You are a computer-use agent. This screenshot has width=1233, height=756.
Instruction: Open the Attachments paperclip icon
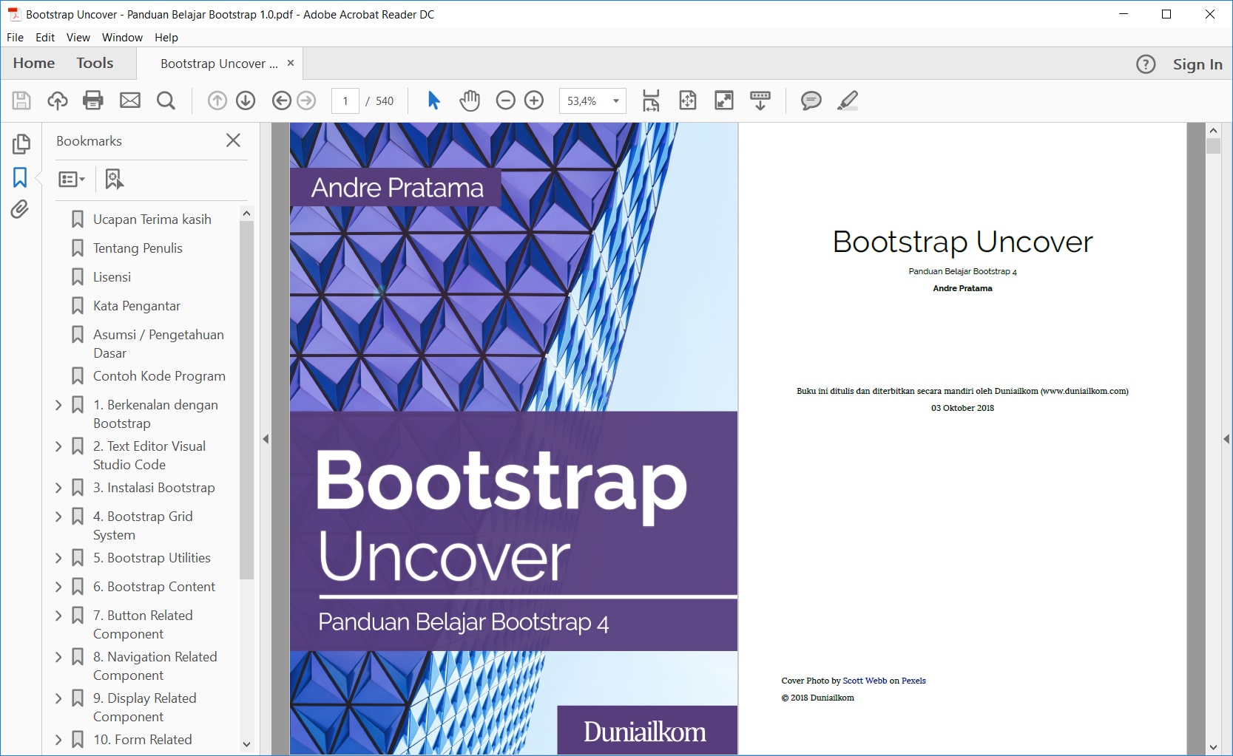(20, 210)
